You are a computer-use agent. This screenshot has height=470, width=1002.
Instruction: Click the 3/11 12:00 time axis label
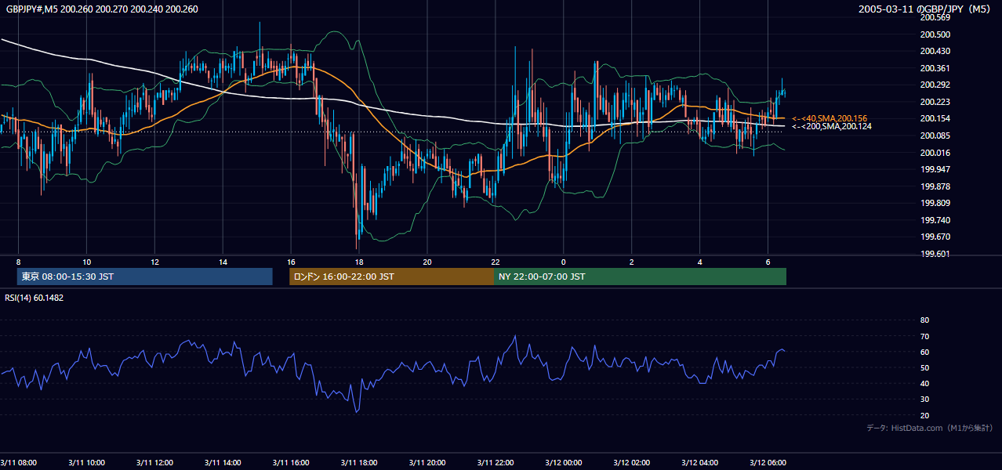154,462
